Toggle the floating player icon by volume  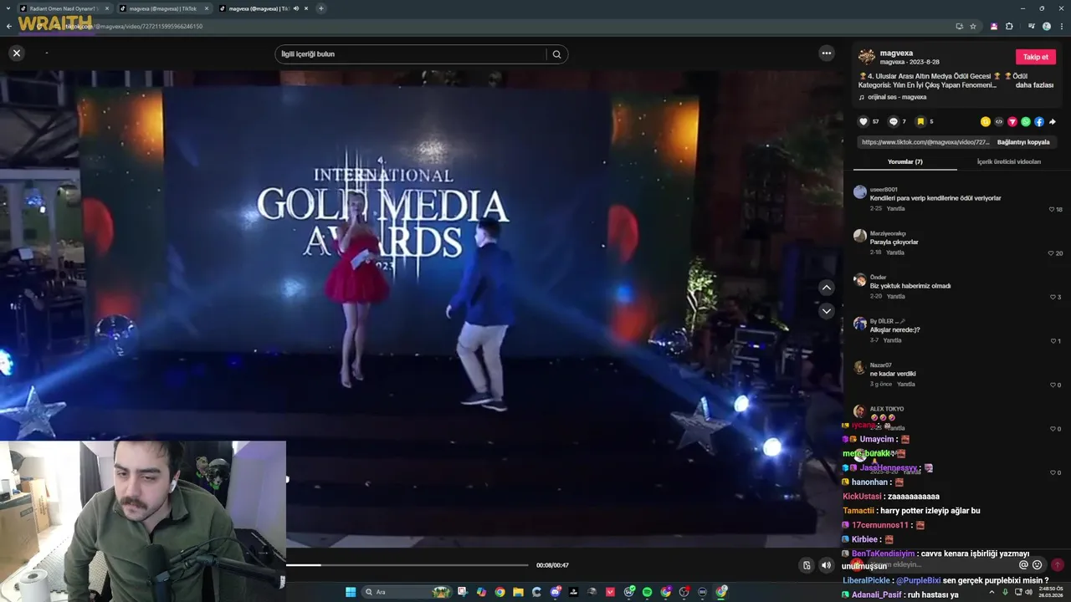coord(807,565)
